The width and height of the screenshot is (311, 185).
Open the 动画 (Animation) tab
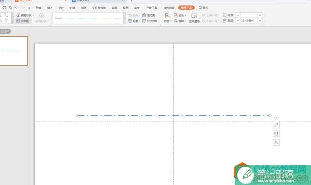click(x=84, y=8)
